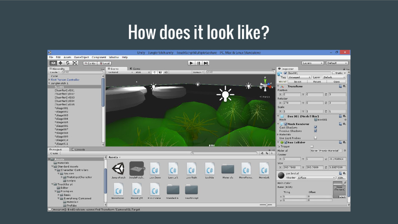Enable Use Light Probes checkbox
This screenshot has height=224, width=398.
click(316, 138)
